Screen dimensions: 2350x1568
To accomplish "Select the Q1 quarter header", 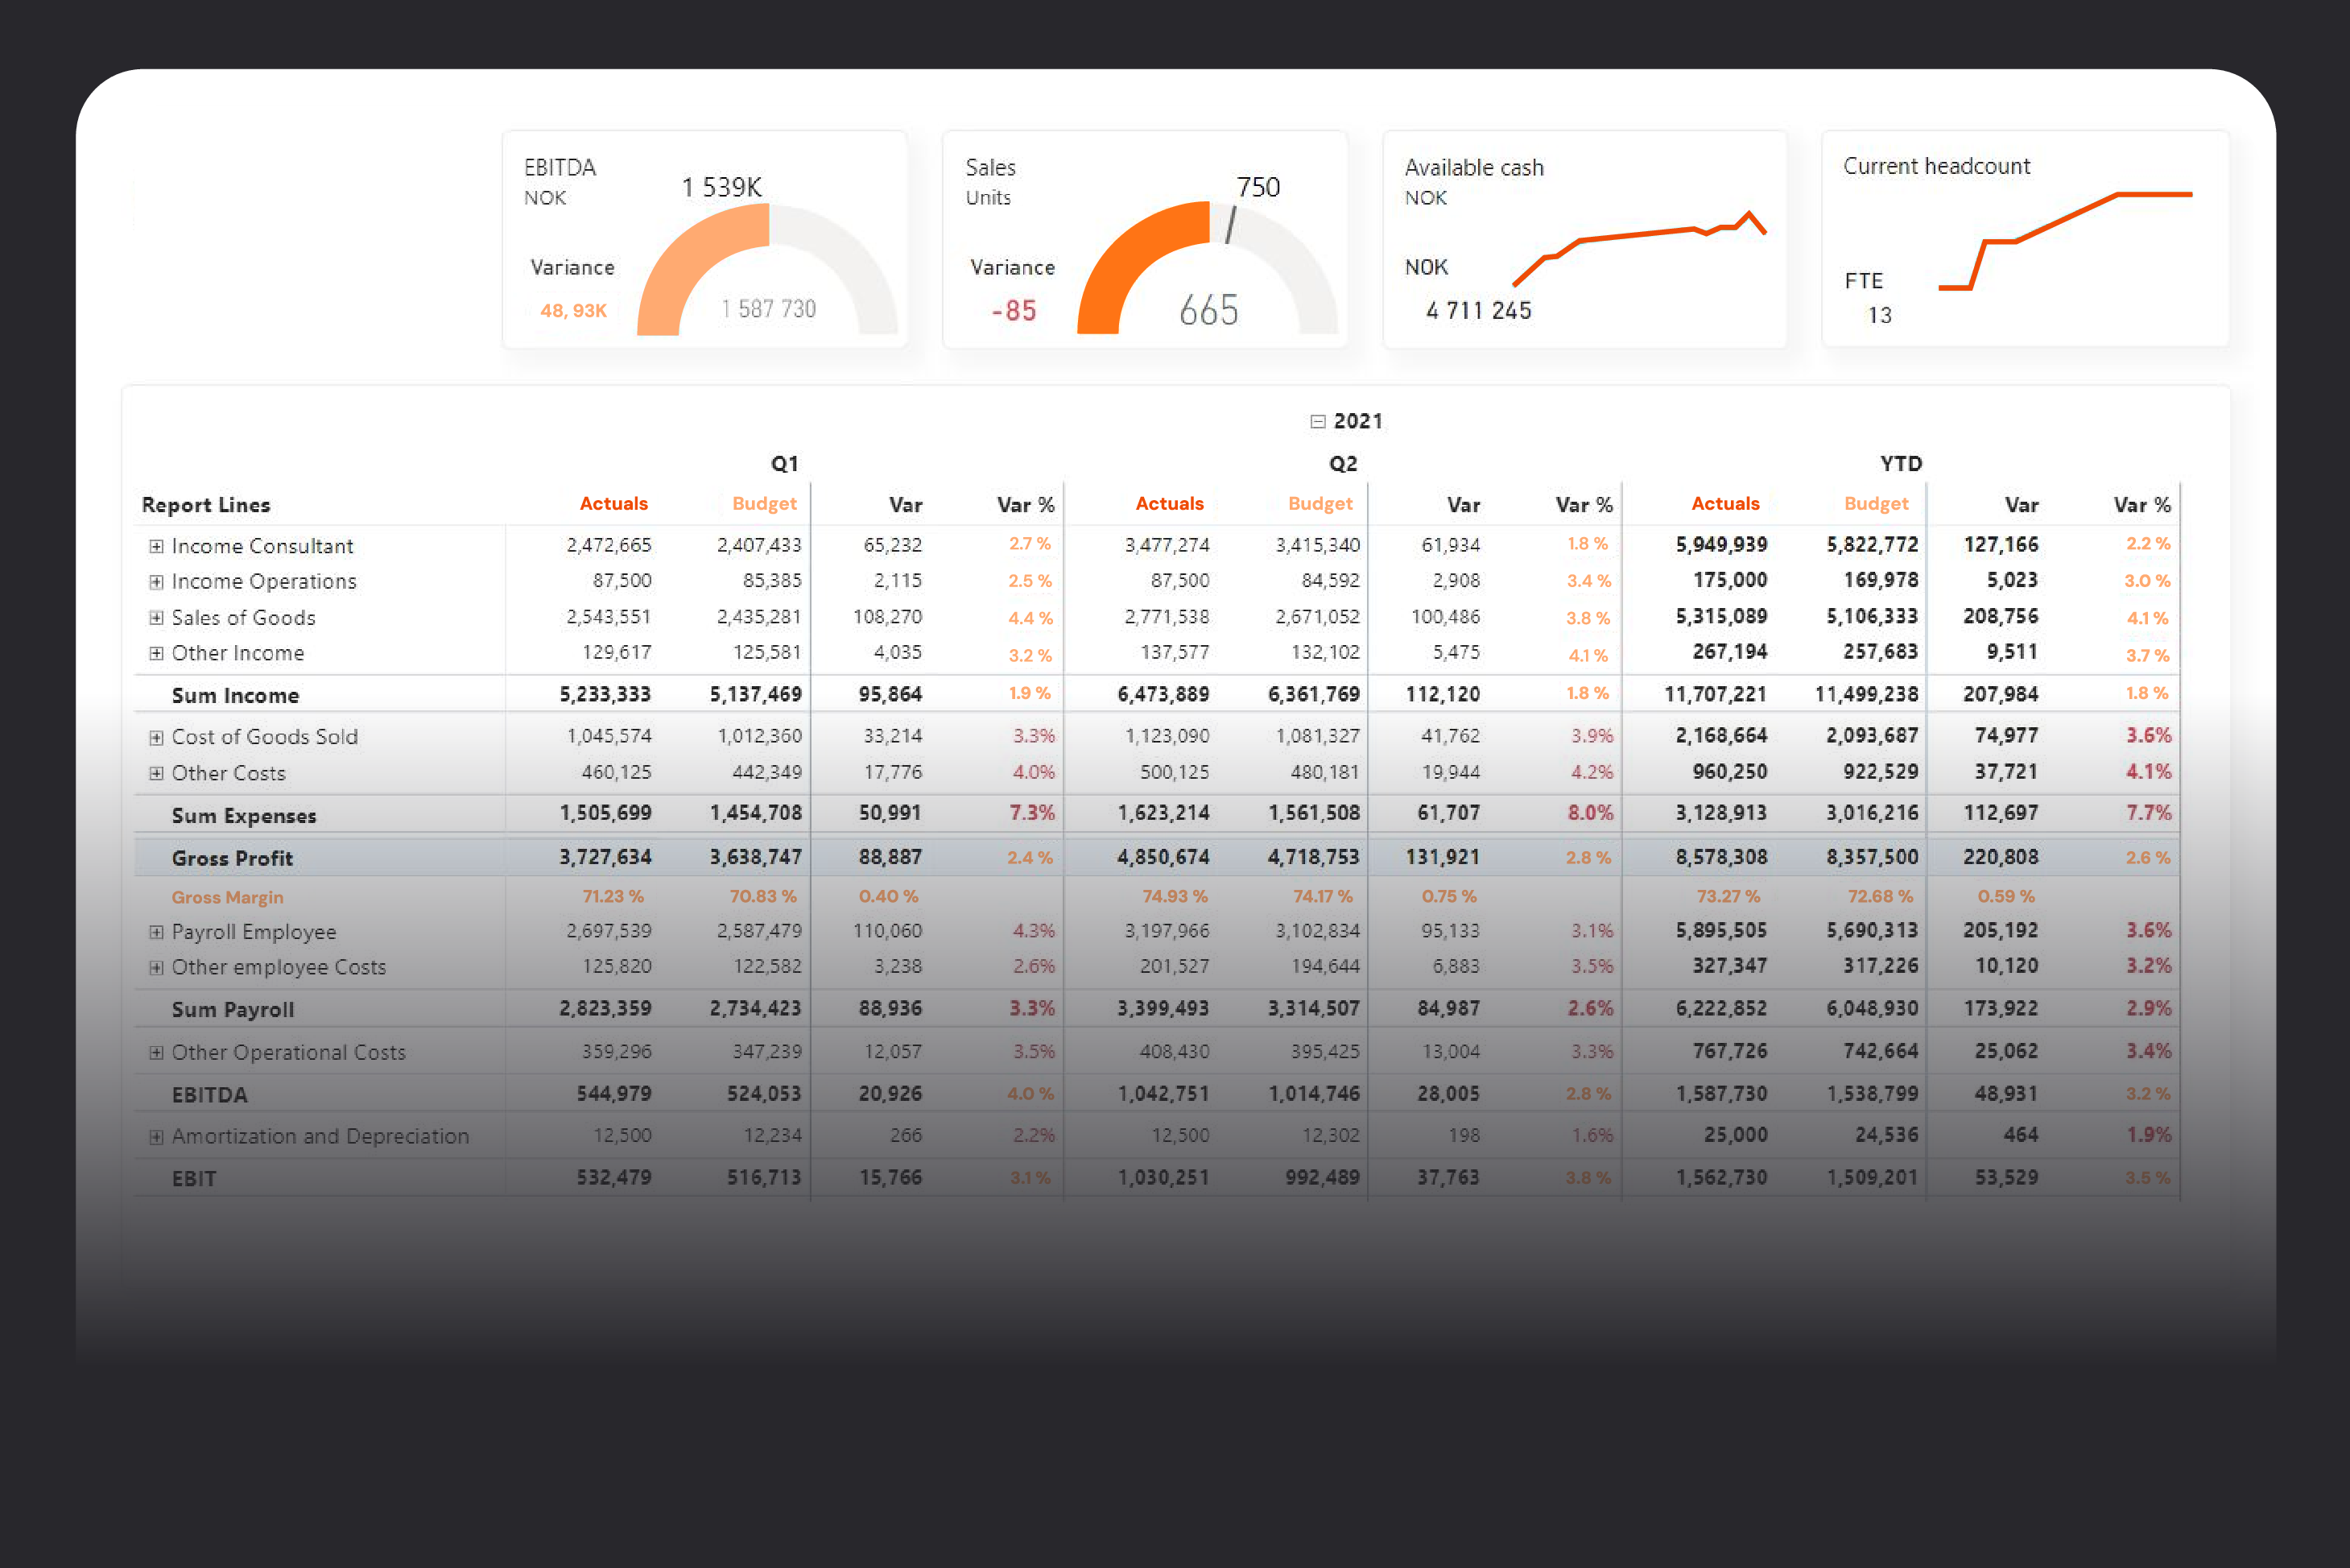I will [x=785, y=464].
